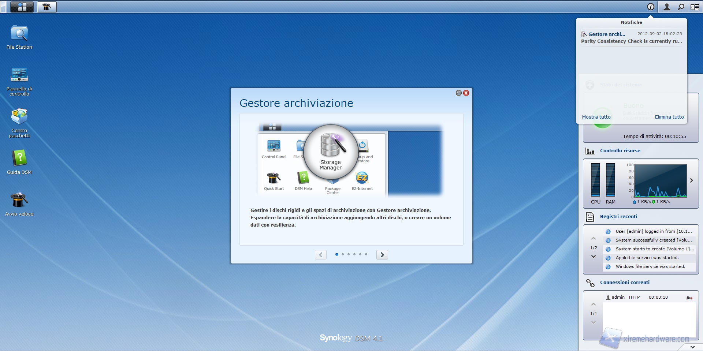
Task: Open the main menu grid button
Action: click(22, 7)
